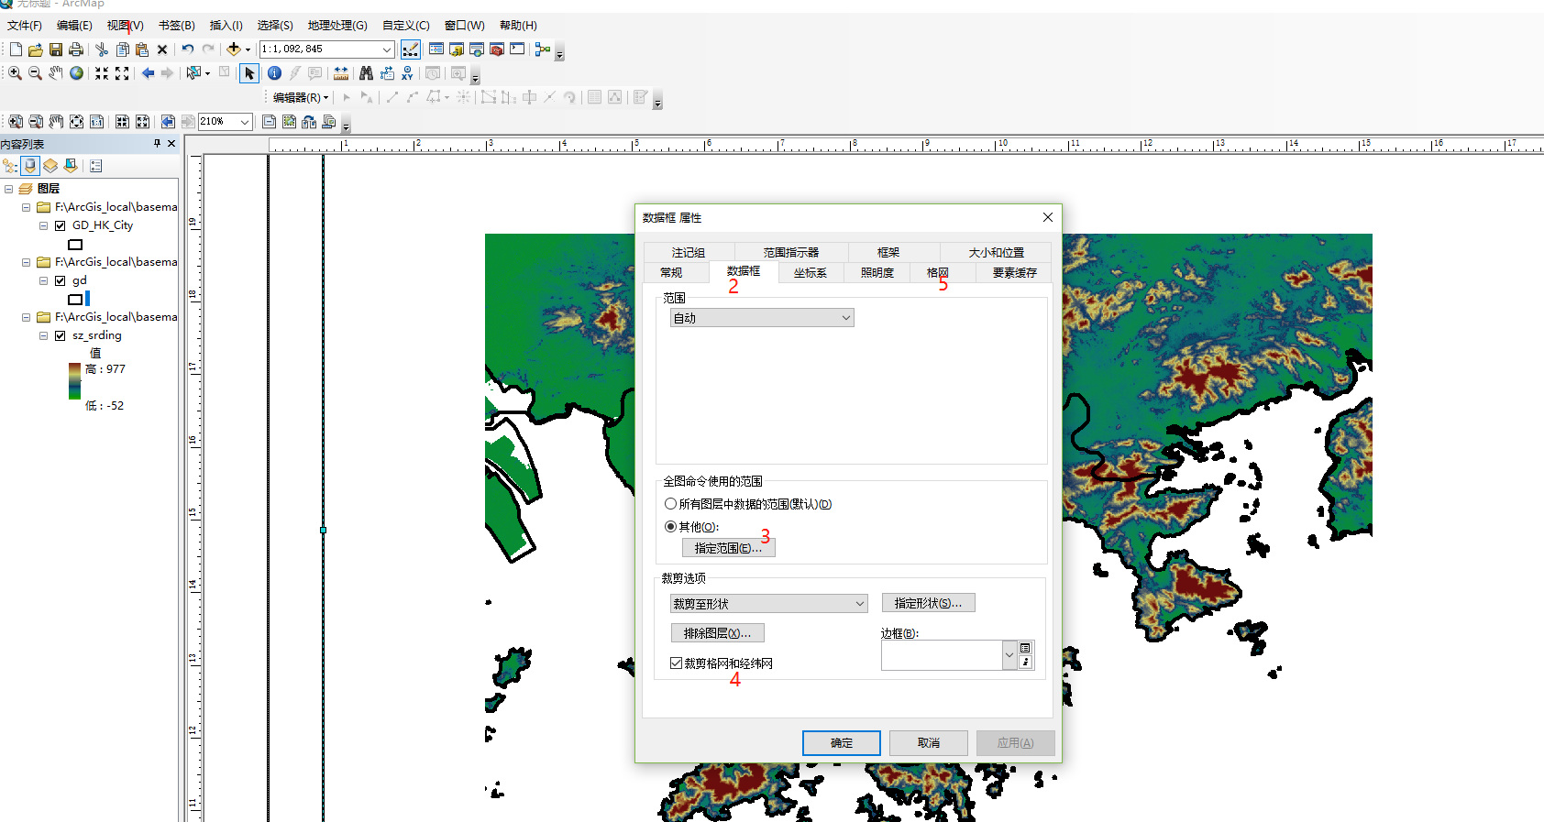Toggle the Editor toolbar icon
The height and width of the screenshot is (822, 1544).
pos(411,49)
